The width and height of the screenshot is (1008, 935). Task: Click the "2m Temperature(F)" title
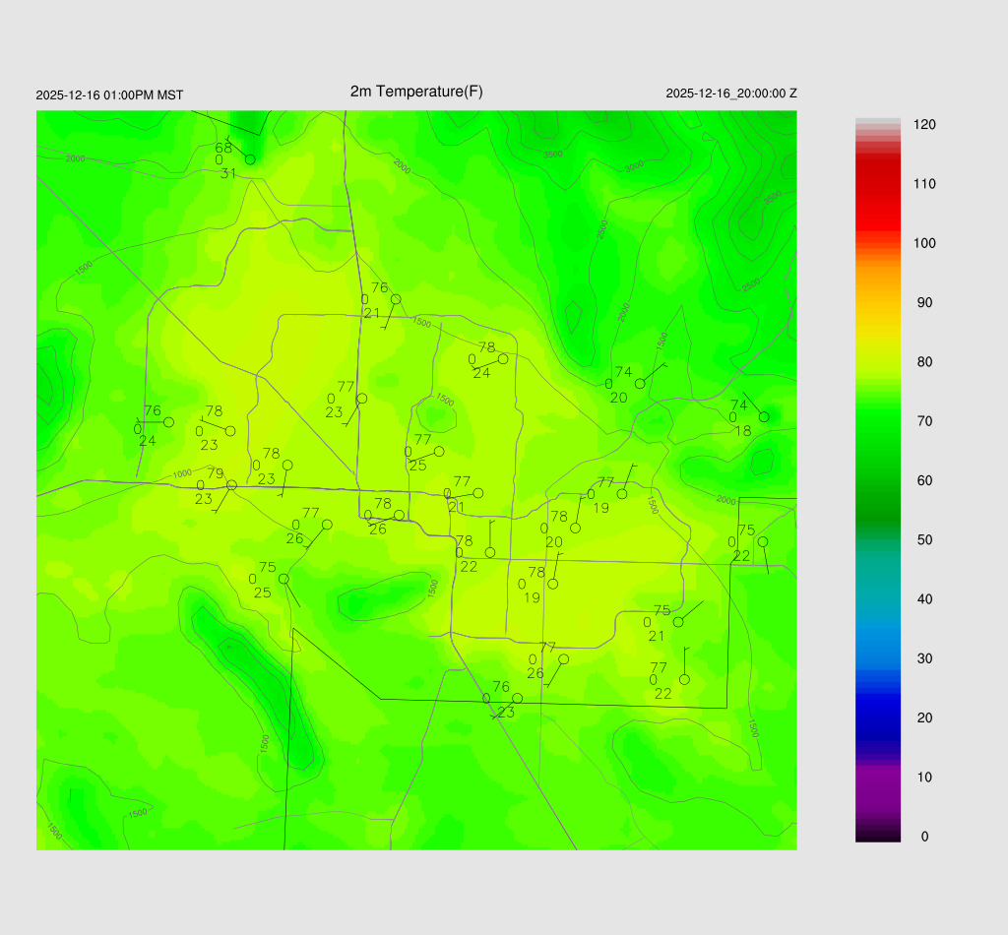click(x=416, y=92)
